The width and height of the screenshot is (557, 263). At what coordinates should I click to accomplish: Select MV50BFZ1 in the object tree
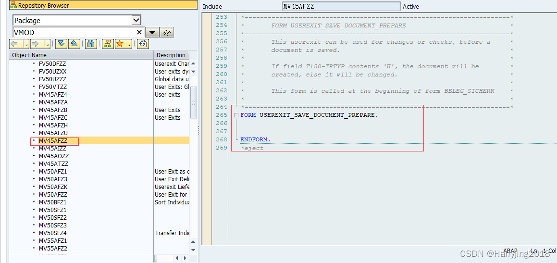click(x=52, y=202)
